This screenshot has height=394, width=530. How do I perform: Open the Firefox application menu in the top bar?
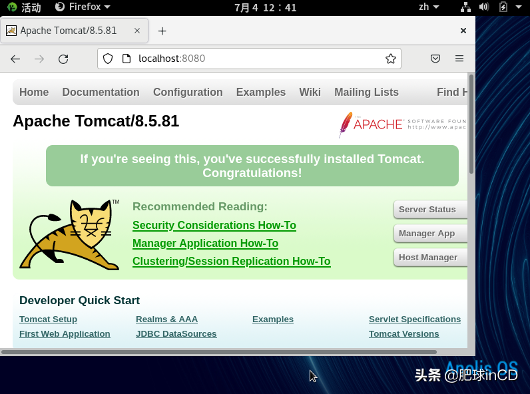[83, 7]
